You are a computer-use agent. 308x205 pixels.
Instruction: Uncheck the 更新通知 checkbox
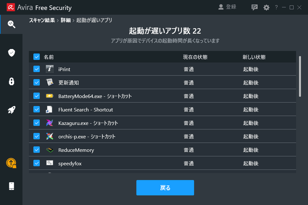click(x=37, y=82)
